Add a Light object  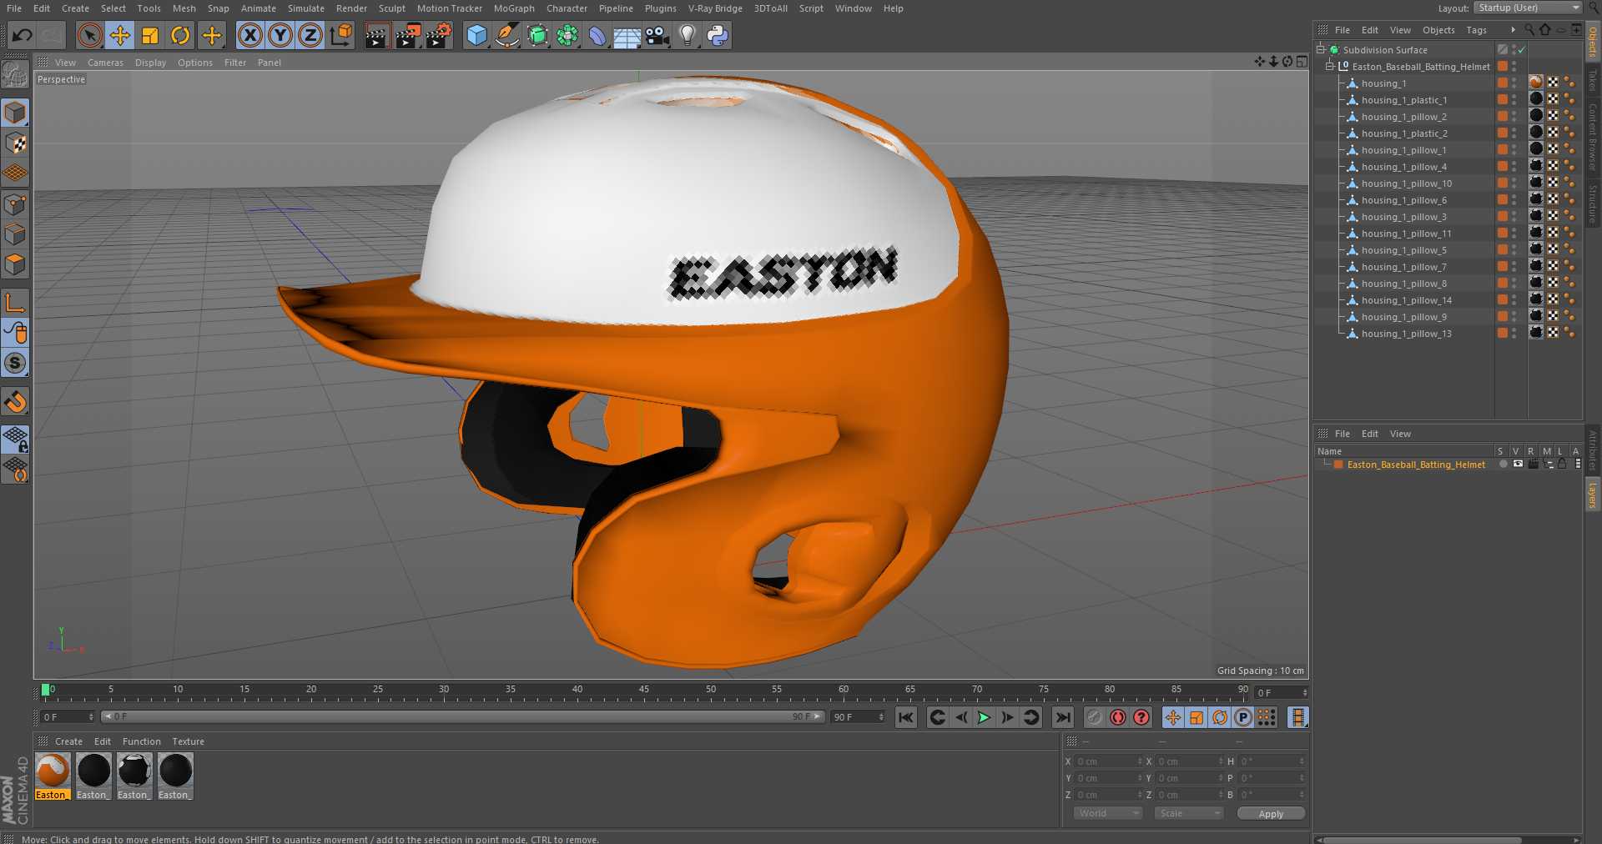[688, 35]
